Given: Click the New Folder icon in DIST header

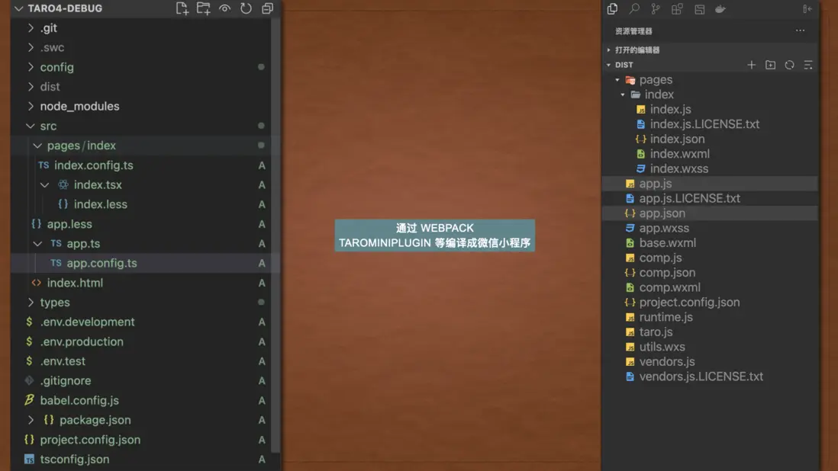Looking at the screenshot, I should click(770, 65).
